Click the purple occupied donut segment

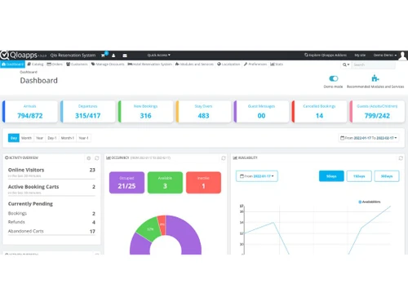(x=188, y=237)
